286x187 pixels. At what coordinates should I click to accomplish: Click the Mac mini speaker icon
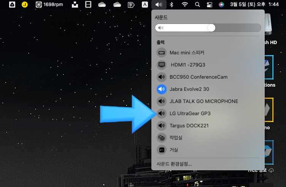pos(162,53)
